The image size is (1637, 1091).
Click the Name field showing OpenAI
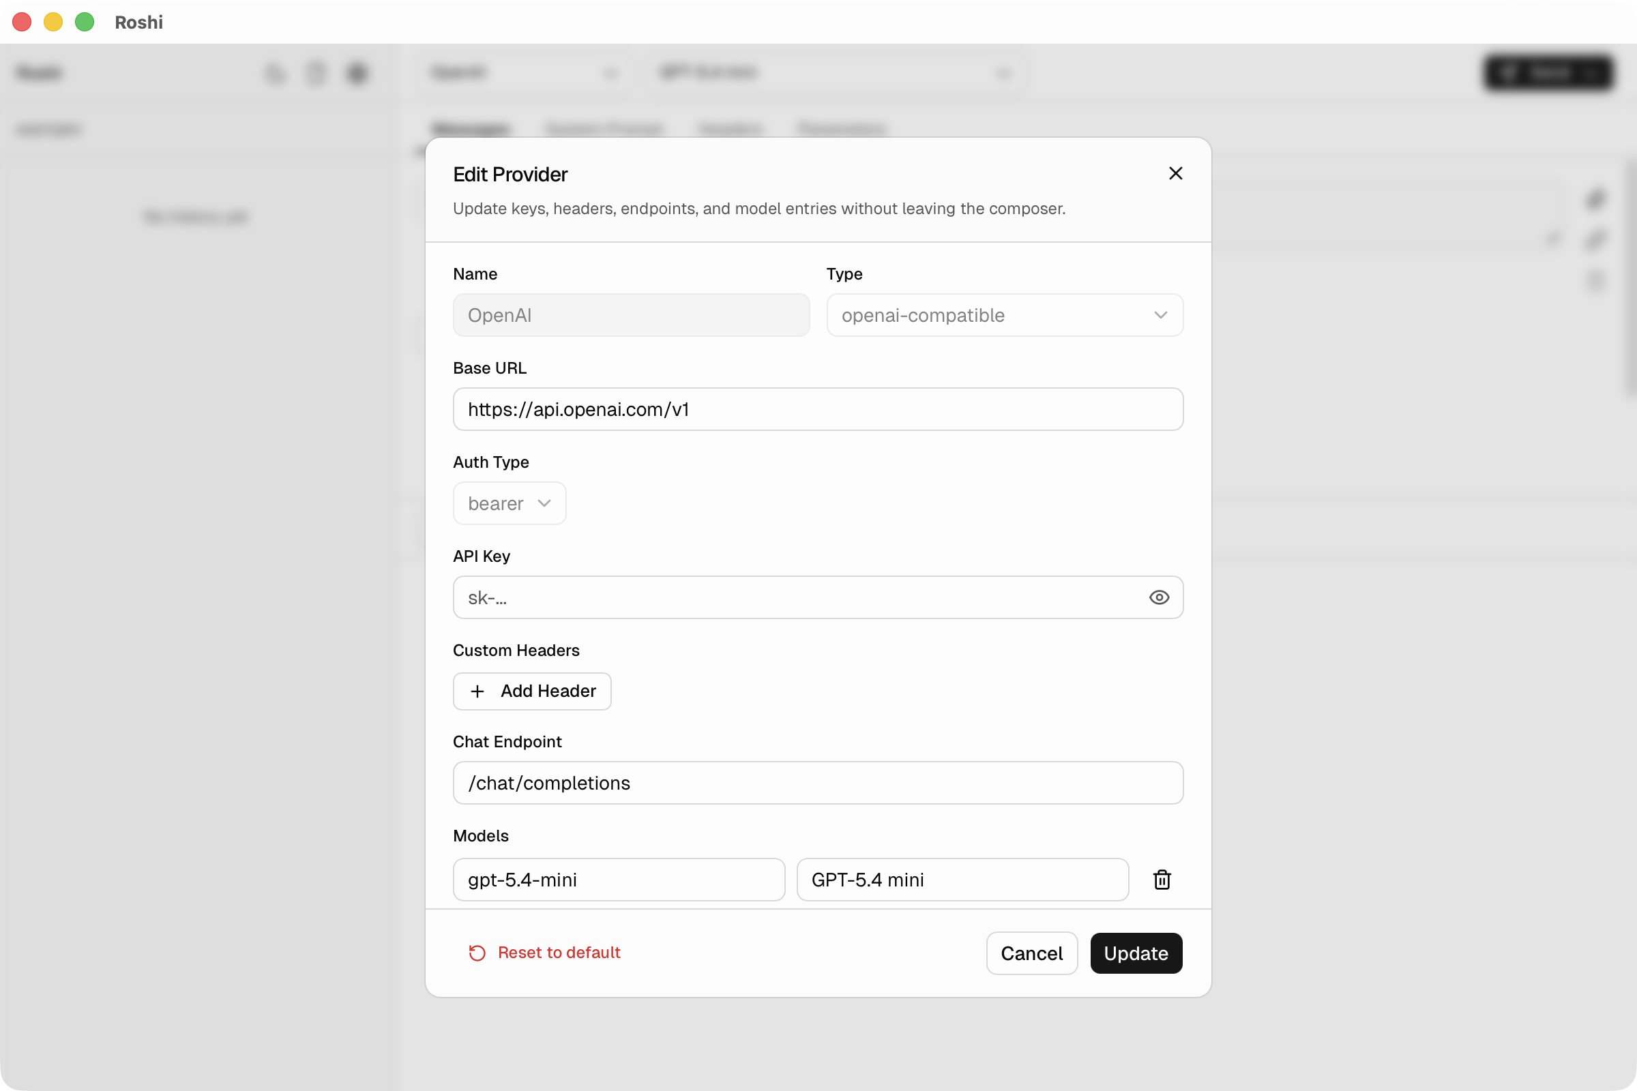[630, 315]
